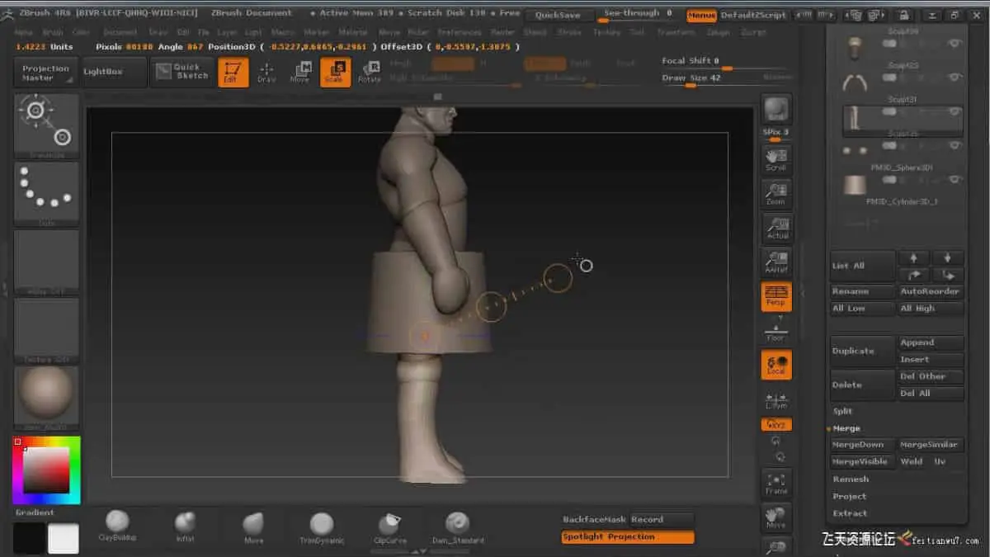Open the Brush menu
The height and width of the screenshot is (557, 990).
[53, 32]
